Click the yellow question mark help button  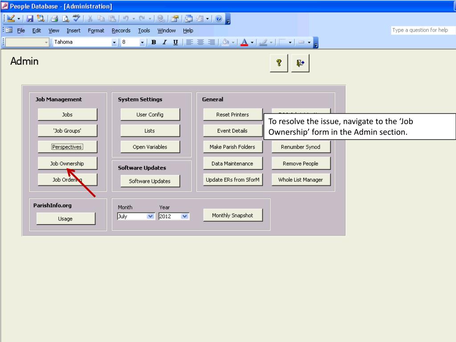(279, 63)
